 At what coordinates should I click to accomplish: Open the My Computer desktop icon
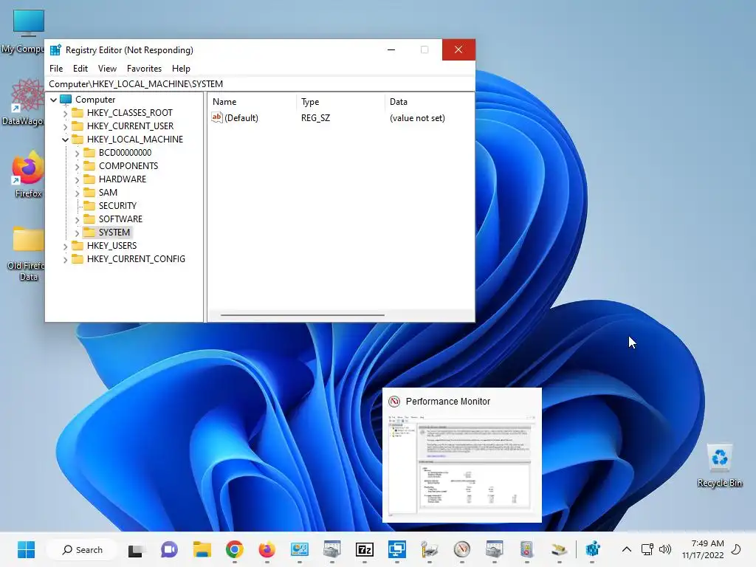click(27, 32)
